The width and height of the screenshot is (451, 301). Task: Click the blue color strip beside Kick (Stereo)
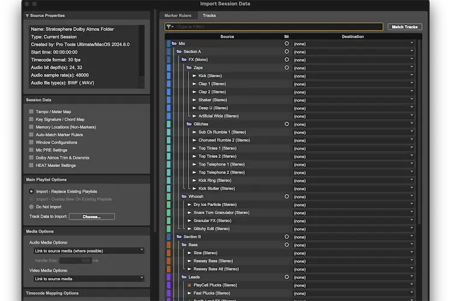click(168, 76)
